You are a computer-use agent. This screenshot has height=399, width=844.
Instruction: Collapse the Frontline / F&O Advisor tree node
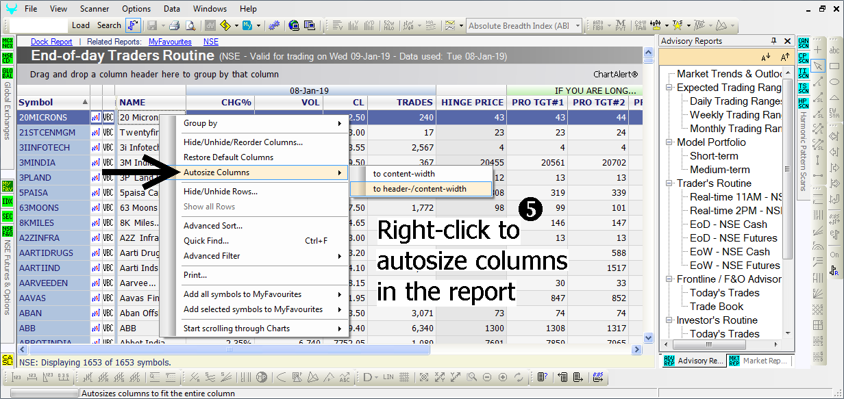point(669,279)
